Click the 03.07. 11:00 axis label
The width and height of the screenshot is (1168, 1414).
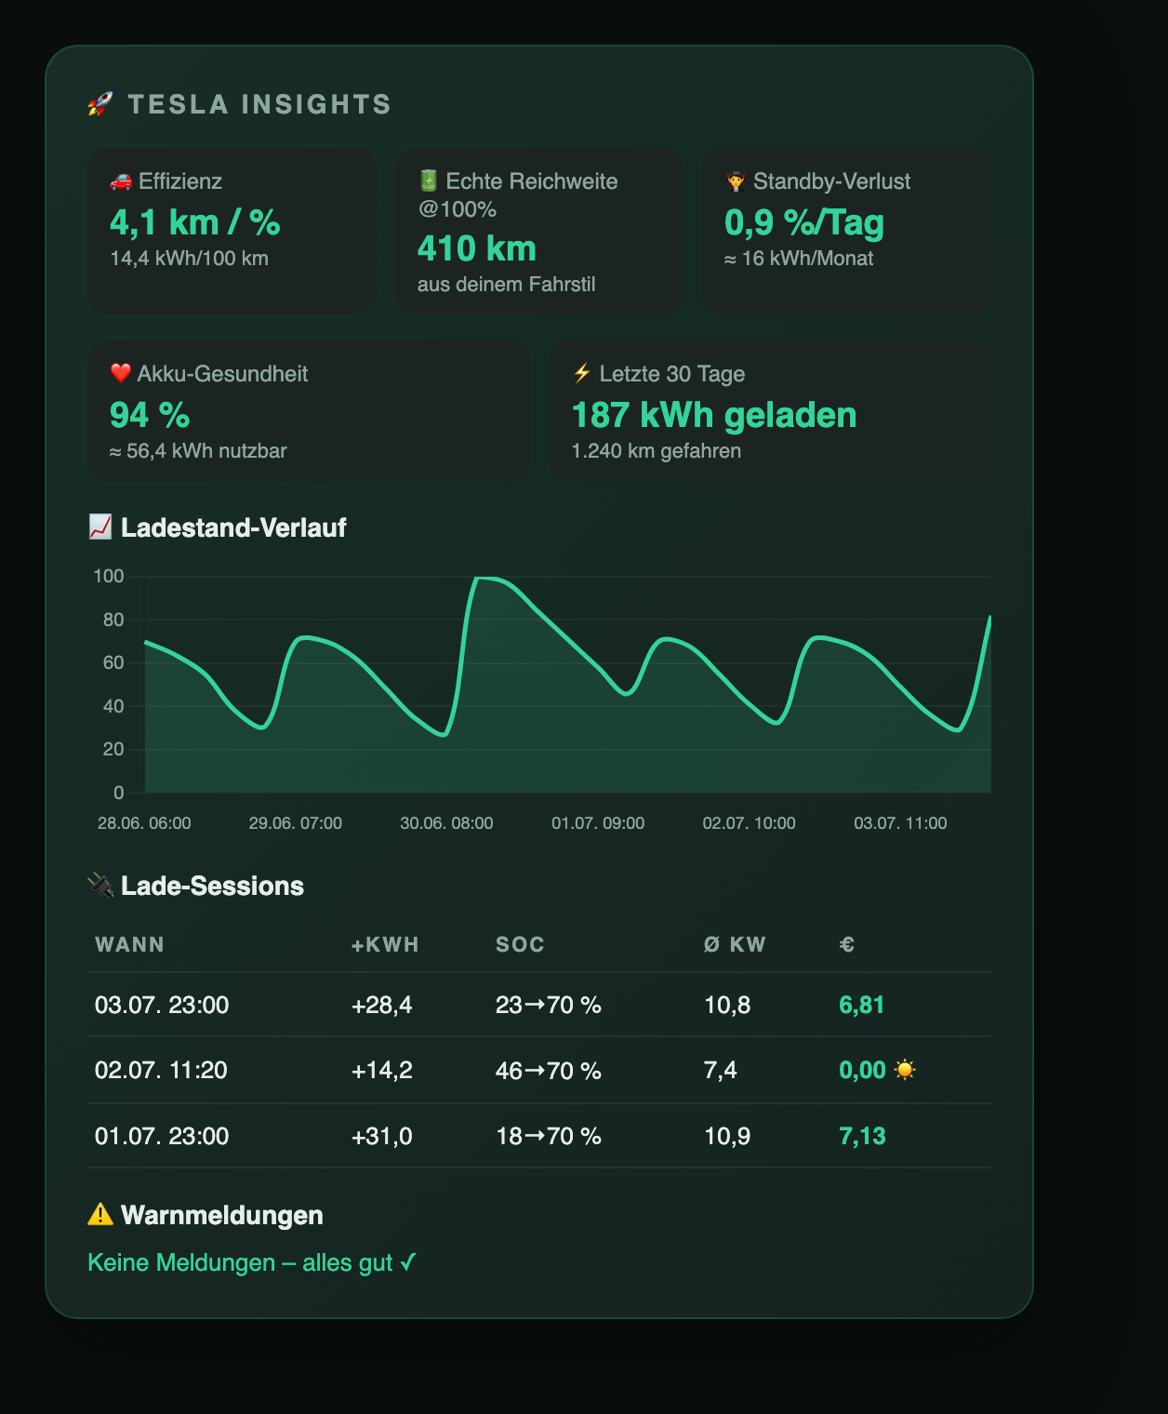pyautogui.click(x=900, y=823)
